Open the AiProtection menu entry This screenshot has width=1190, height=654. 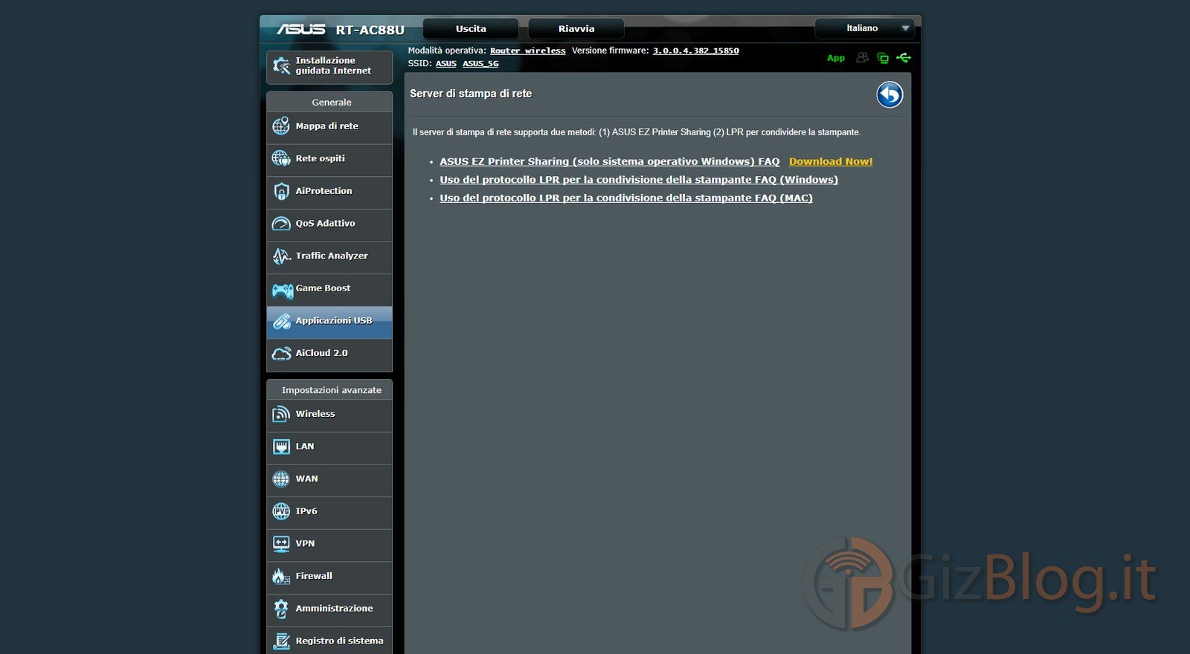click(x=329, y=192)
